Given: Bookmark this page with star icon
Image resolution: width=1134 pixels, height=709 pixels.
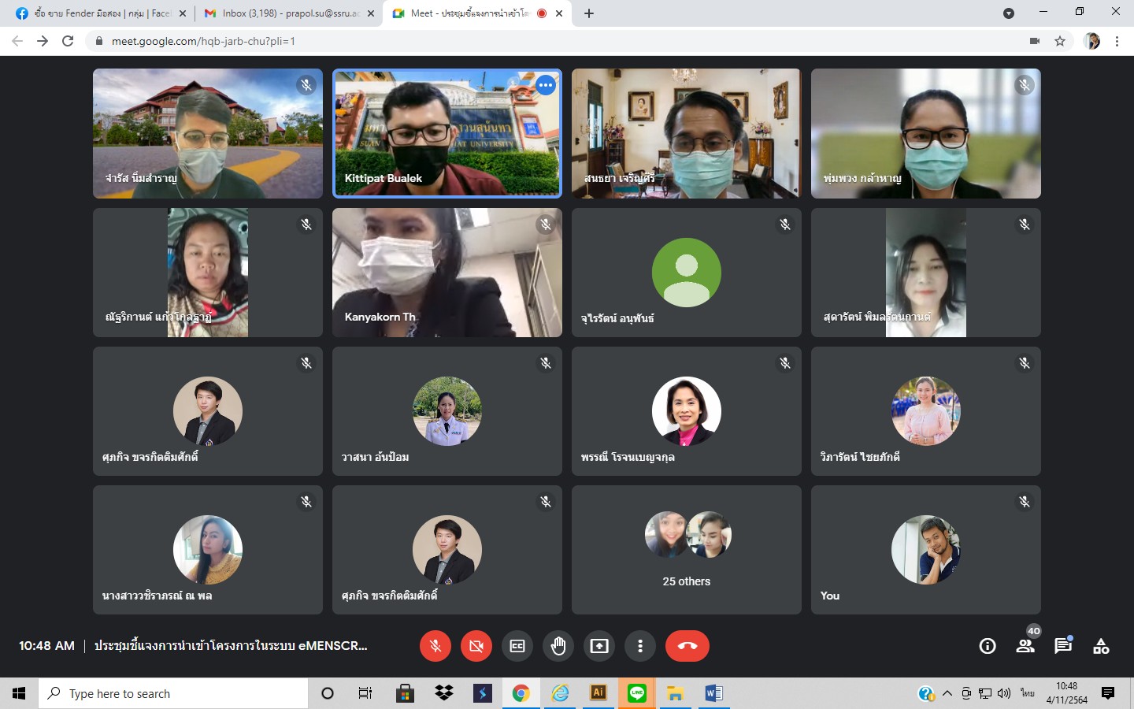Looking at the screenshot, I should [x=1060, y=41].
